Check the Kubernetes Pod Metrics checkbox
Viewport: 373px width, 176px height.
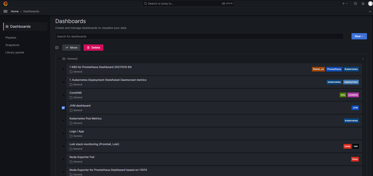point(63,120)
